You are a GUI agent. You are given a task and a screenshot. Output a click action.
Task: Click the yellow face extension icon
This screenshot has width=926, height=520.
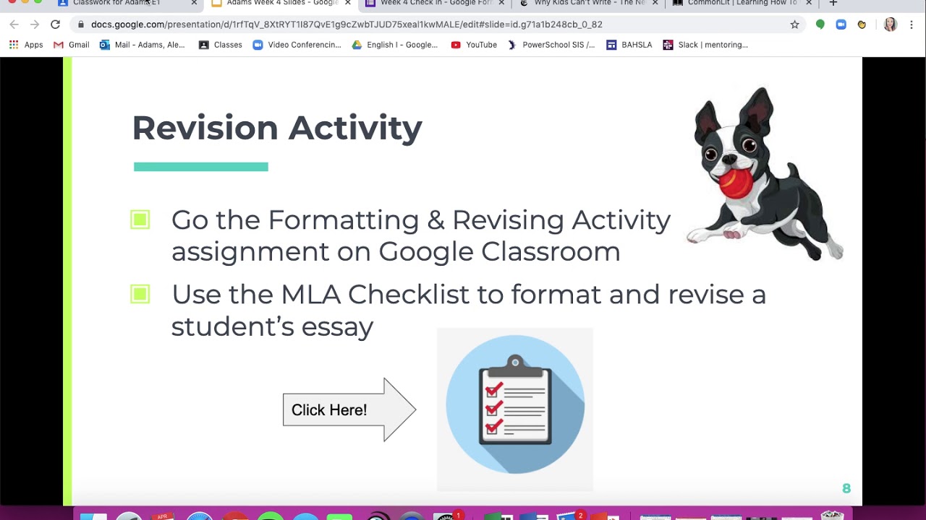[x=862, y=25]
